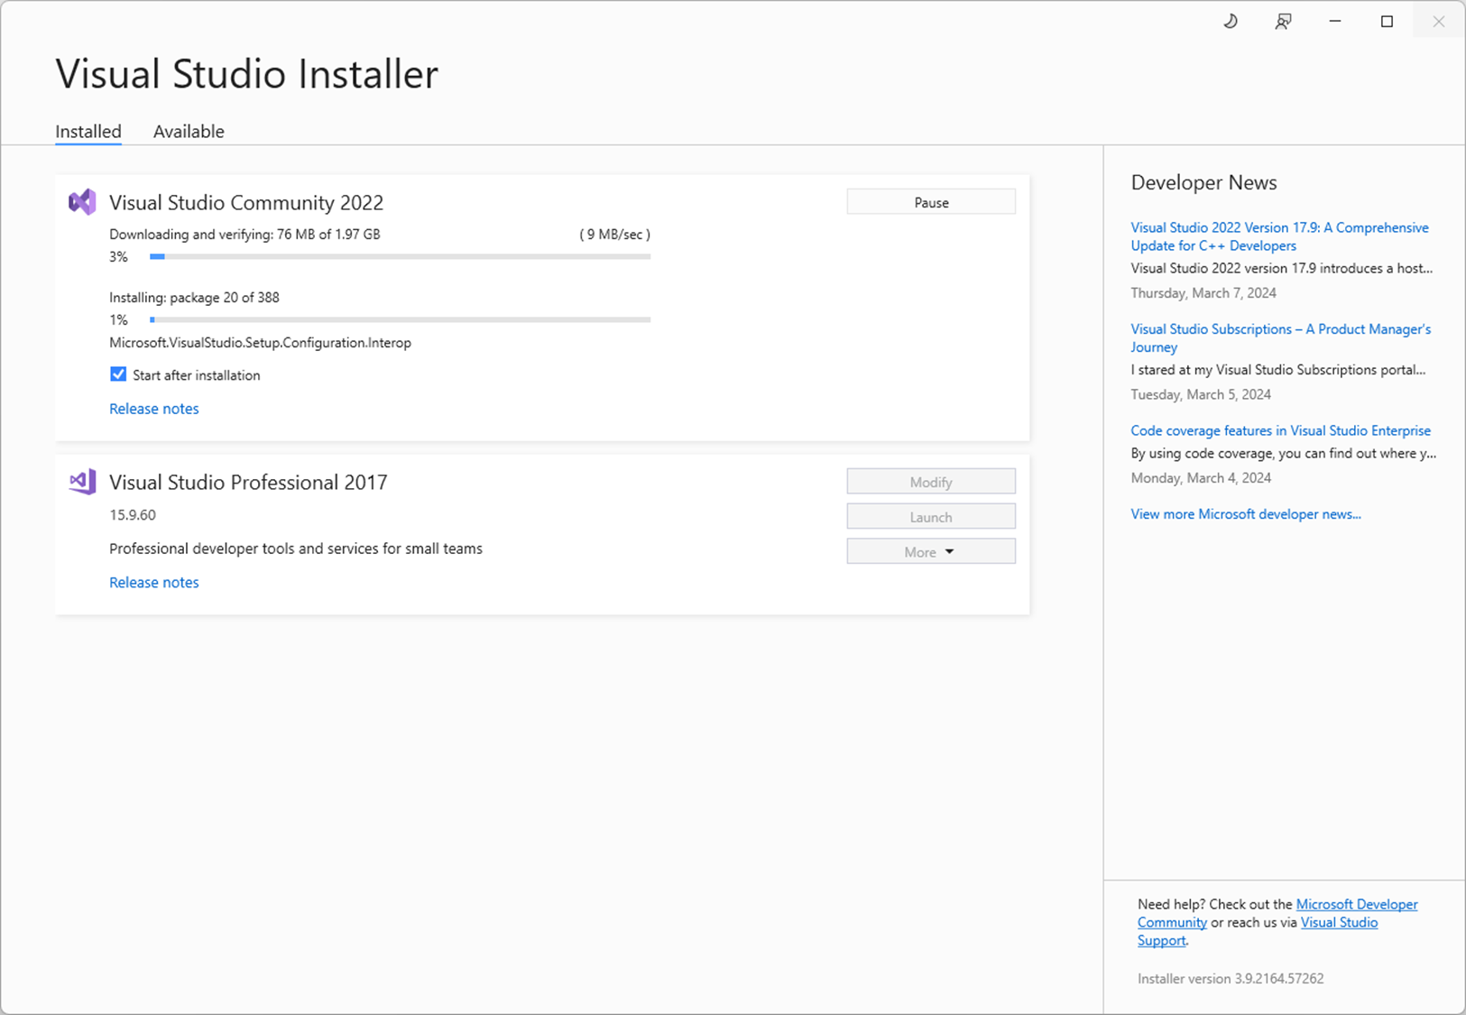Click the Visual Studio Community 2022 logo icon

82,201
